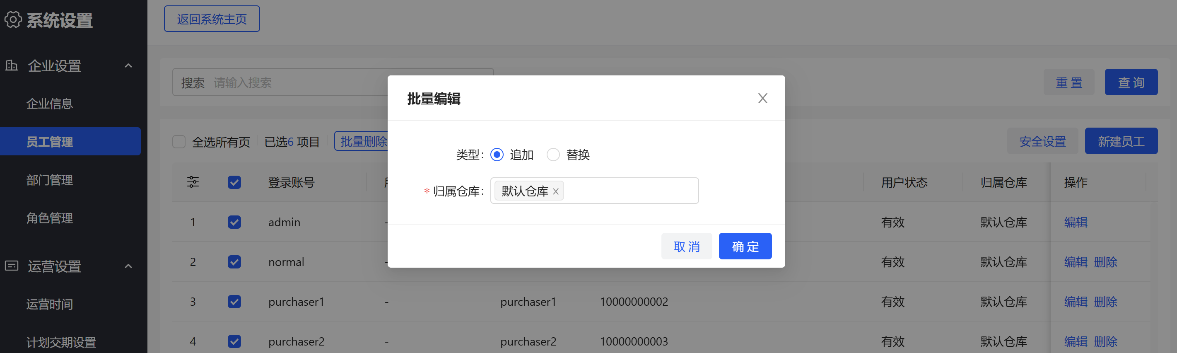Open the table column settings icon

pyautogui.click(x=193, y=182)
